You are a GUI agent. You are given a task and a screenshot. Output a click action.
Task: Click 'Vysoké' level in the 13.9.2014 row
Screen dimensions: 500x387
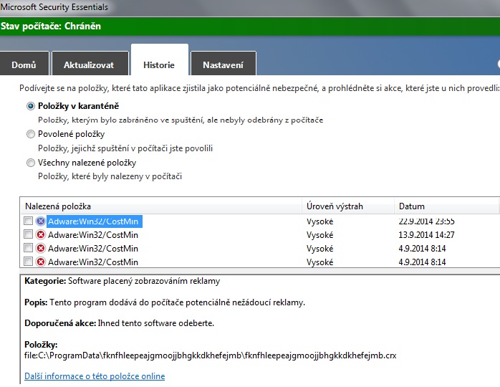click(319, 235)
